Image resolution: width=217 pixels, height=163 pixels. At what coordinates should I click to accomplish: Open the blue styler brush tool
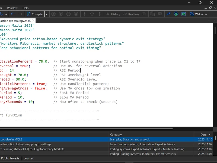[168, 14]
